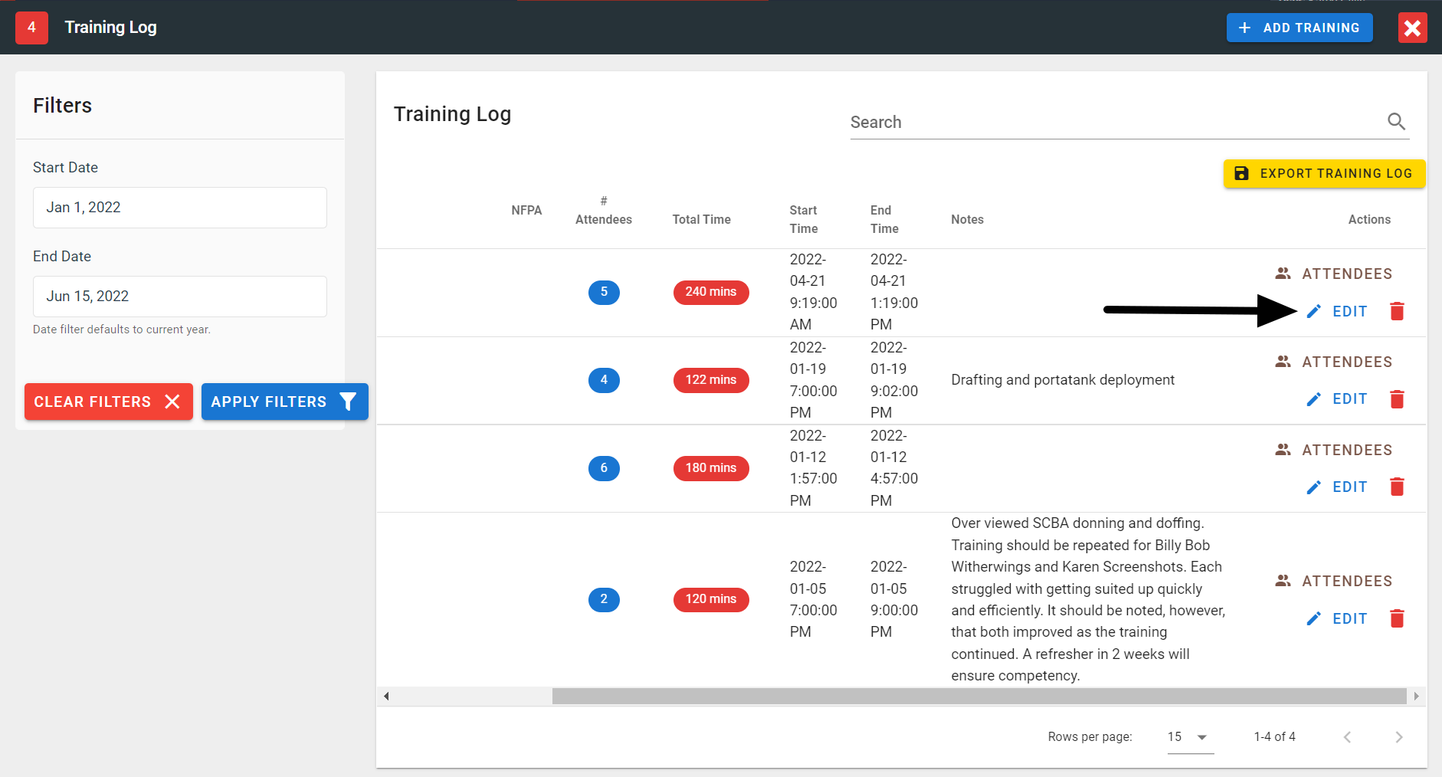
Task: Edit the Drafting and portatank training
Action: click(1337, 399)
